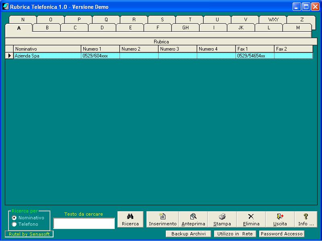The image size is (322, 241).
Task: Click the 0529/54654xx fax number cell
Action: (255, 56)
